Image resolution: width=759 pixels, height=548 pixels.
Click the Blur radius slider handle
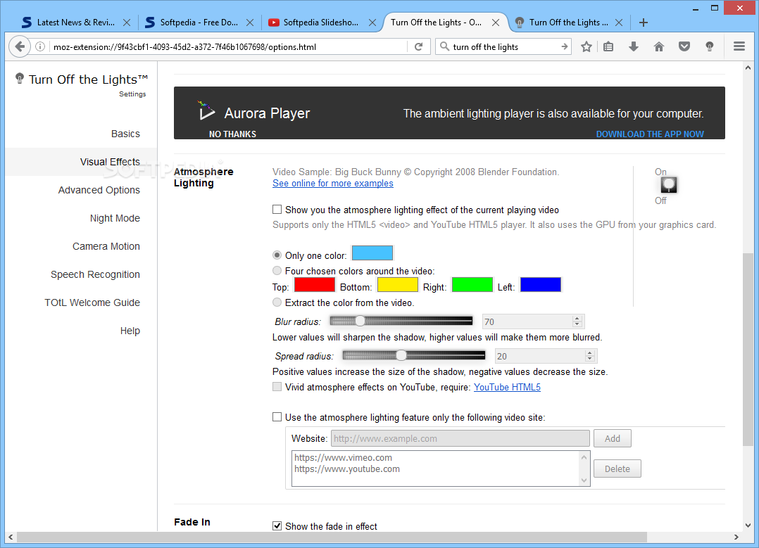pos(360,321)
